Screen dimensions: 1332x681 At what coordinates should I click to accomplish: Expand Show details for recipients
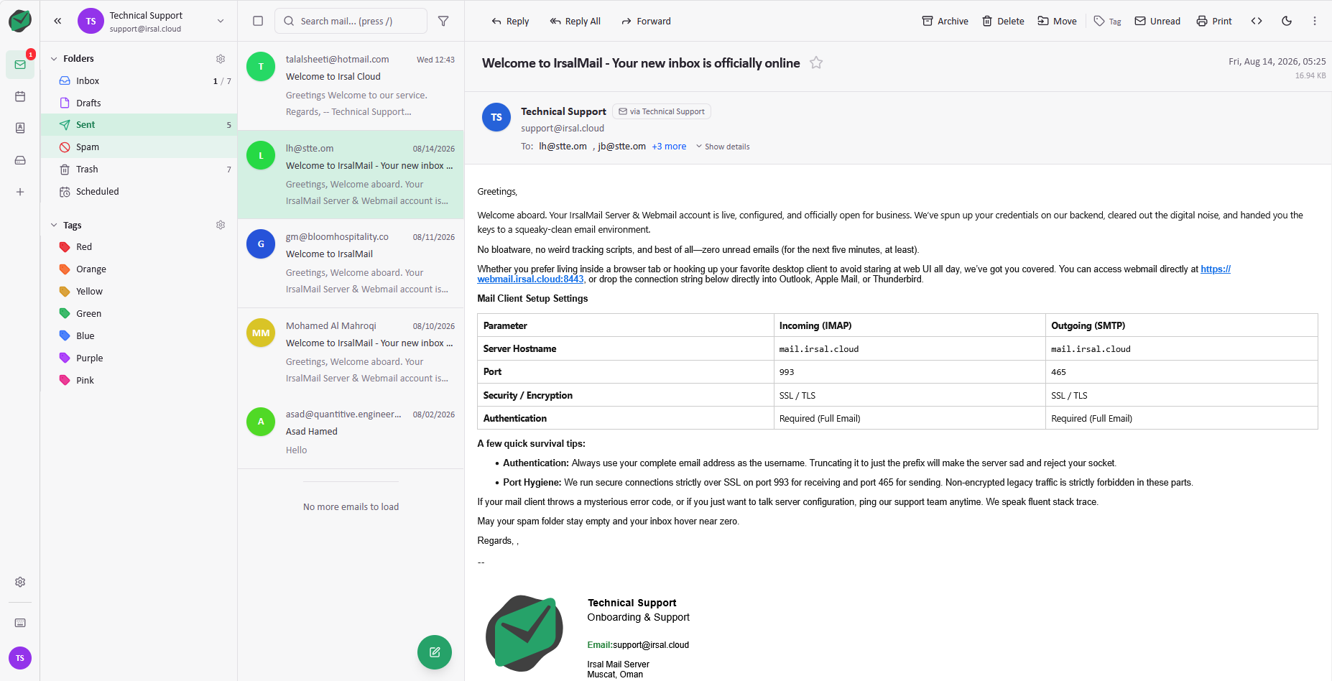(723, 147)
